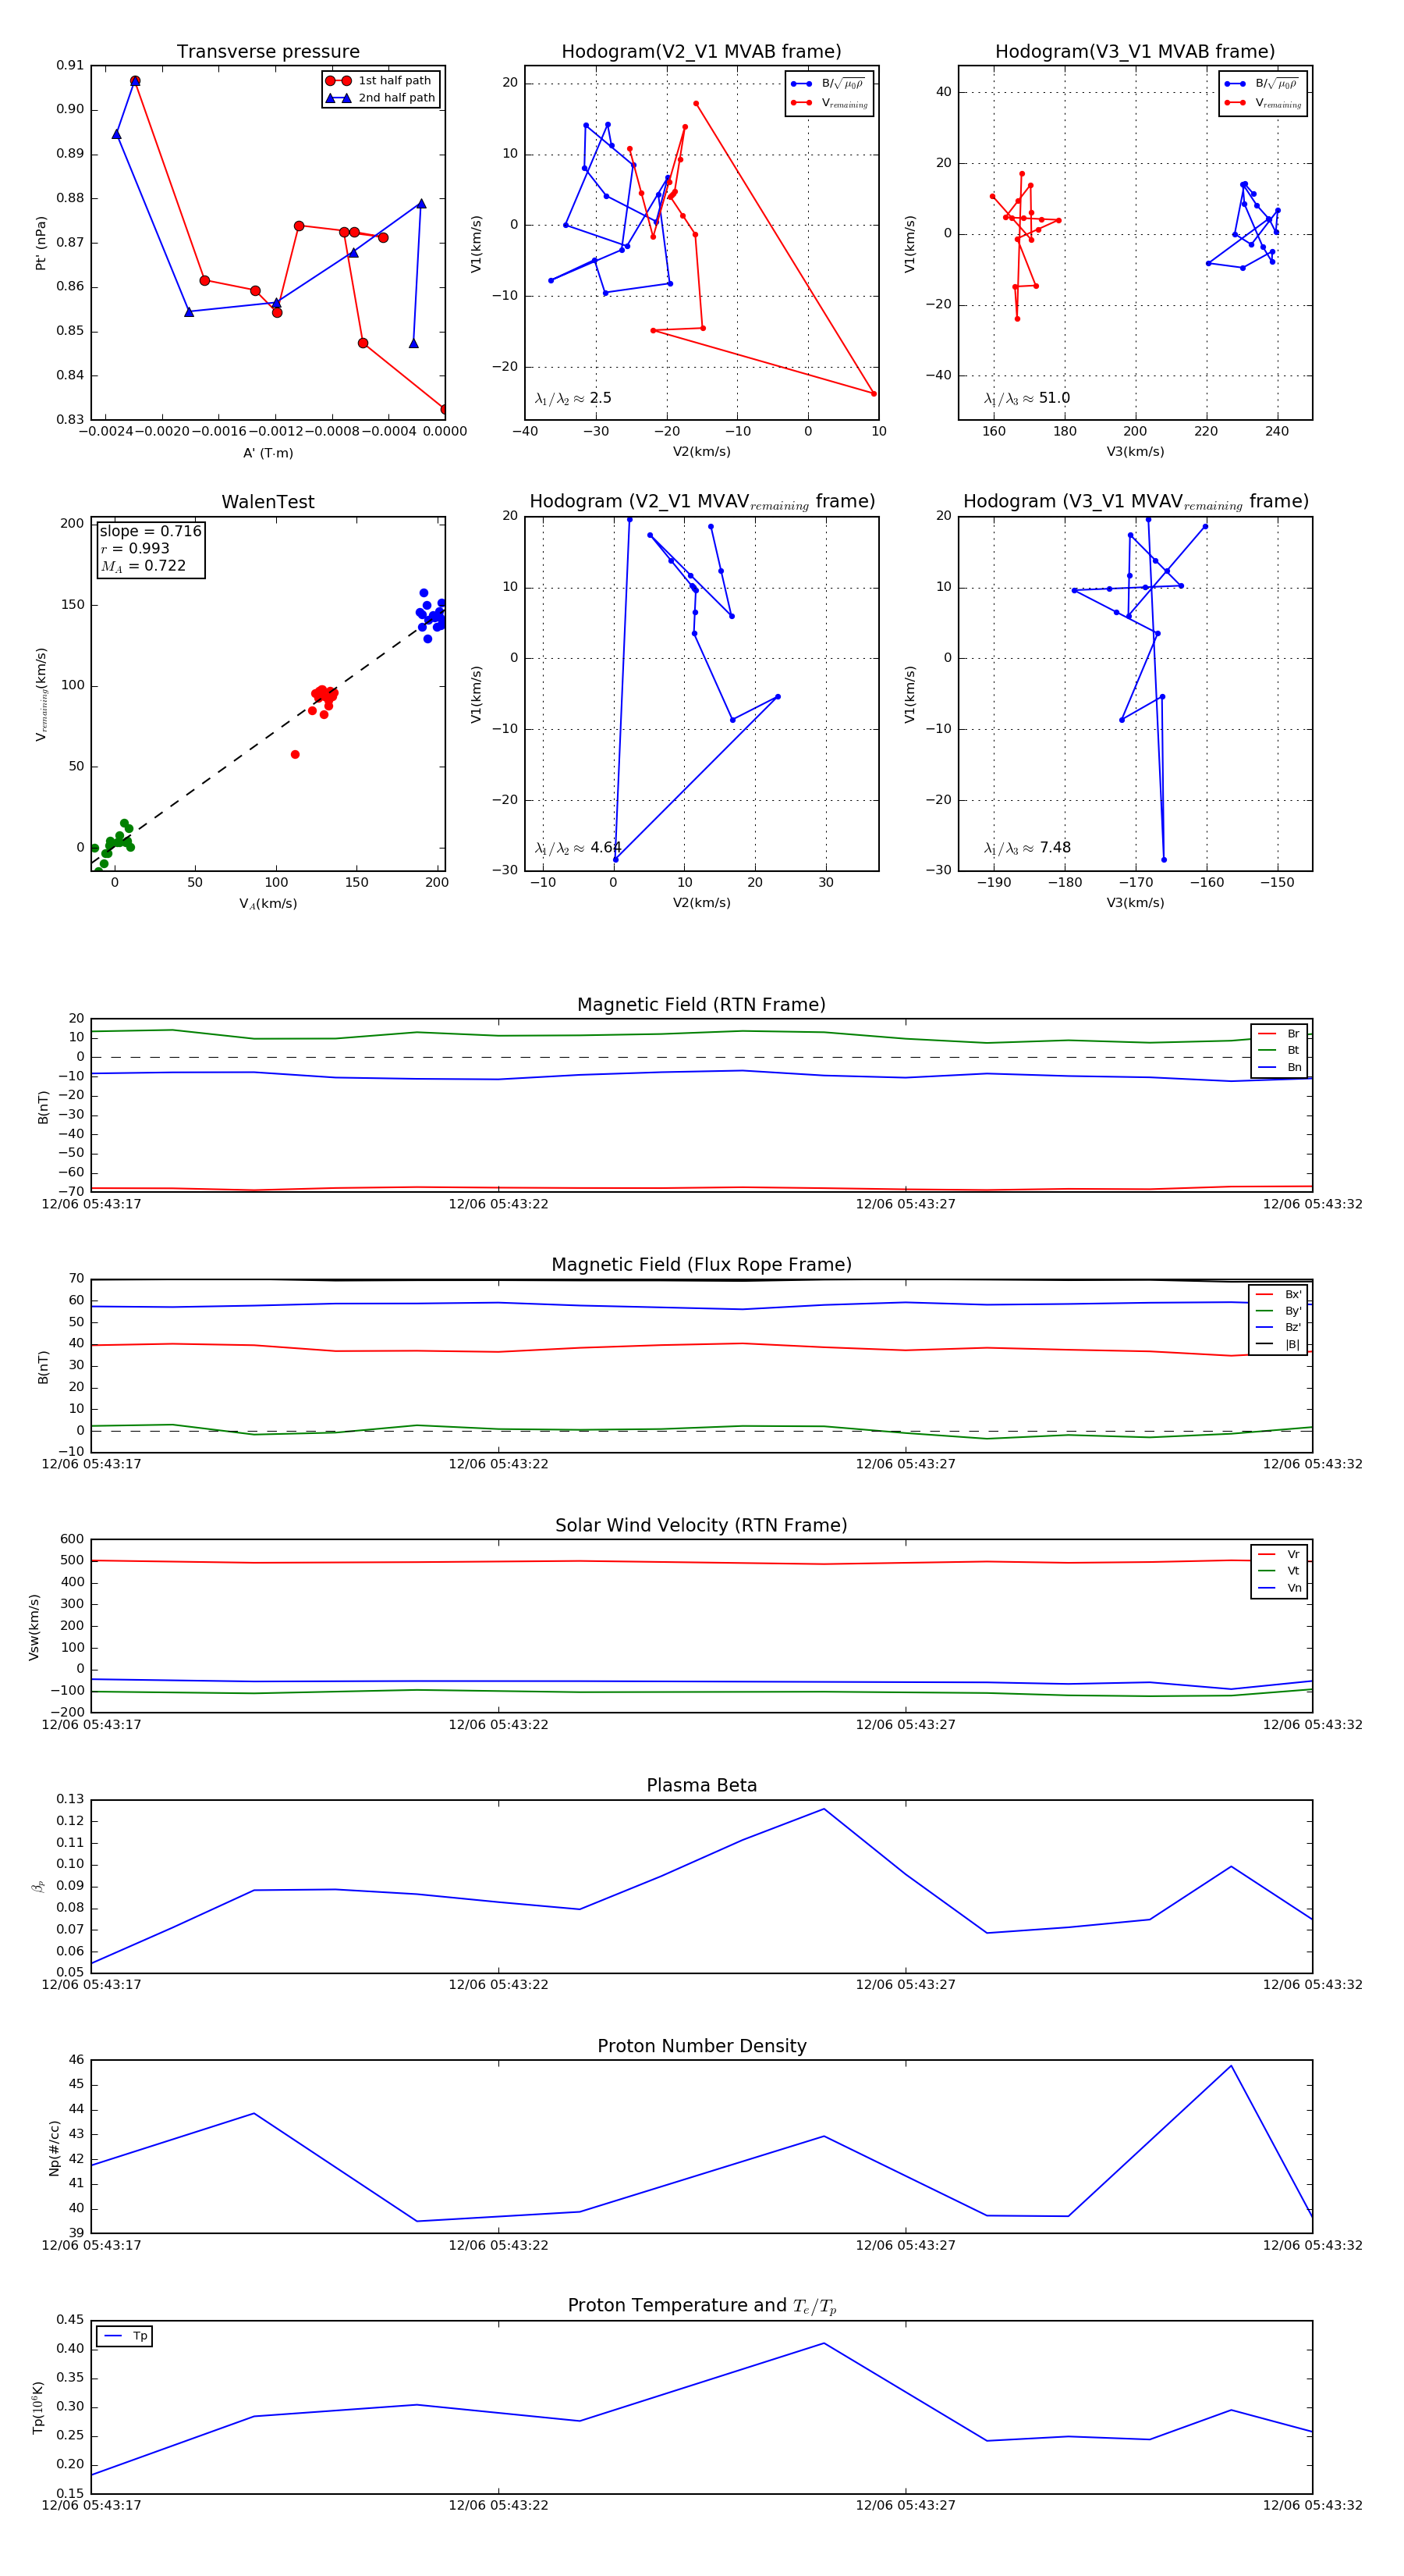Click the 'Hodogram (V3_V1 MVAV remaining frame)' title
The height and width of the screenshot is (2576, 1404).
click(x=1135, y=502)
